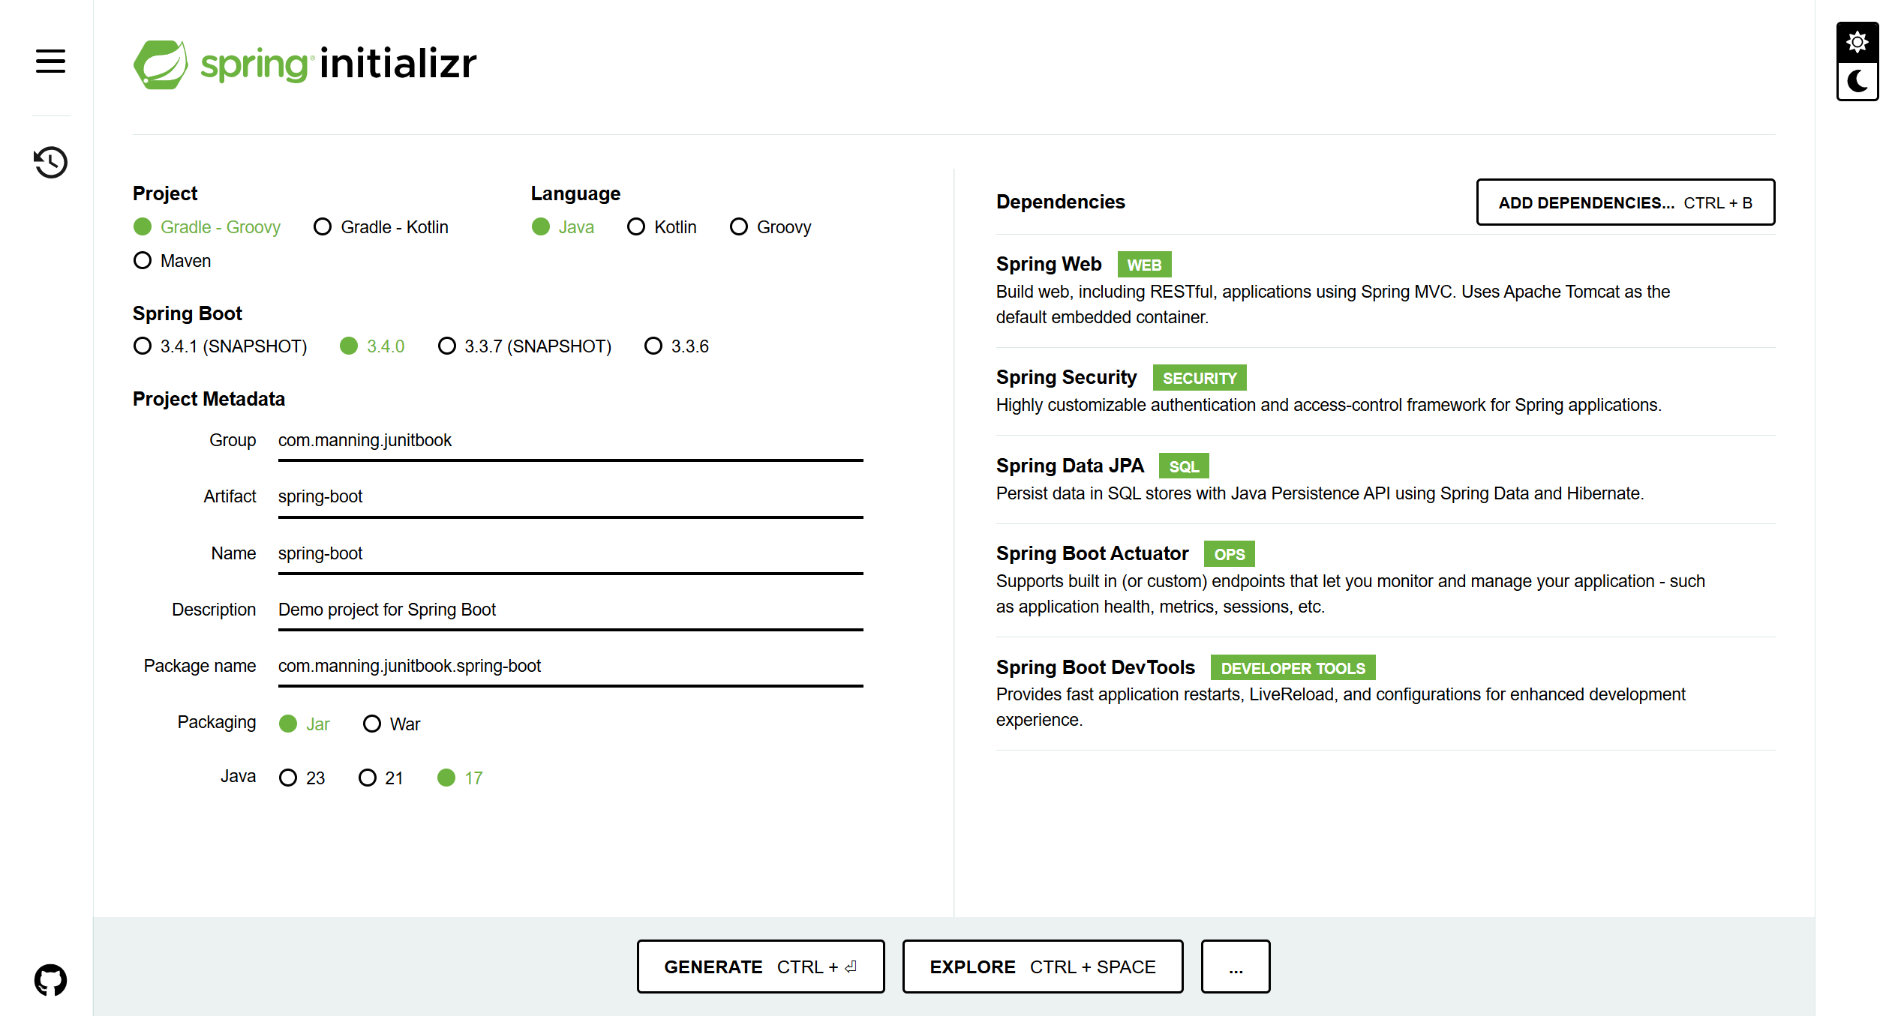1901x1016 pixels.
Task: Select Java version 23
Action: (x=302, y=778)
